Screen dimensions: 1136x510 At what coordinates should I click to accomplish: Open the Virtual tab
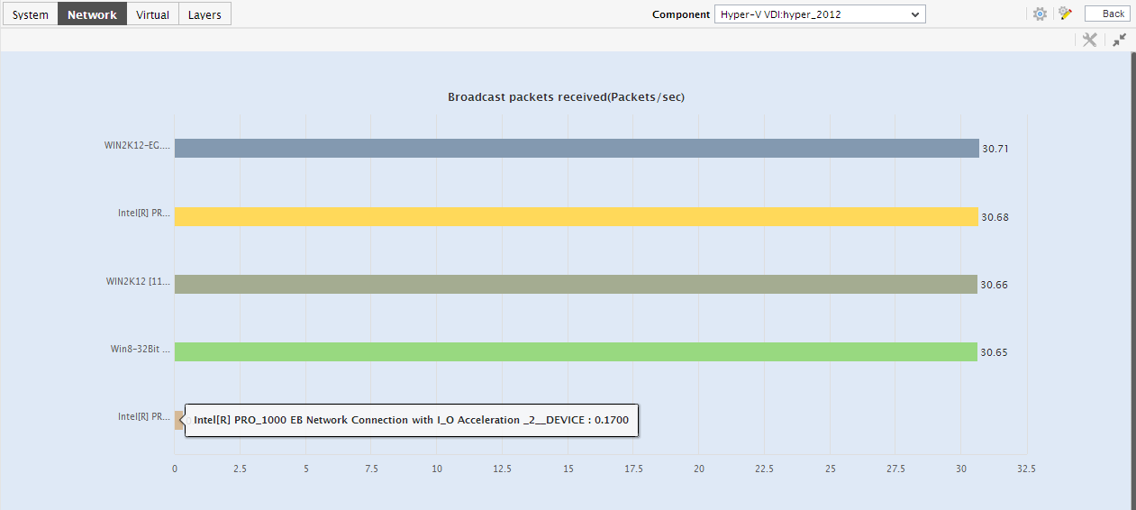(152, 14)
